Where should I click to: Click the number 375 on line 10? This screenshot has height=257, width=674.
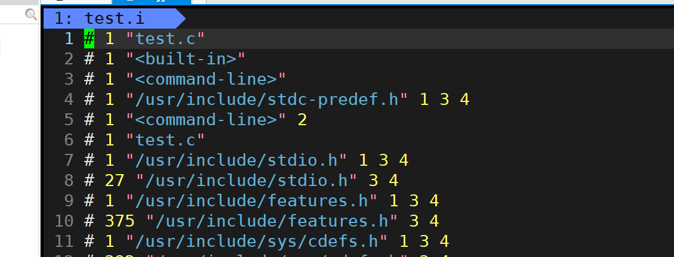(120, 221)
